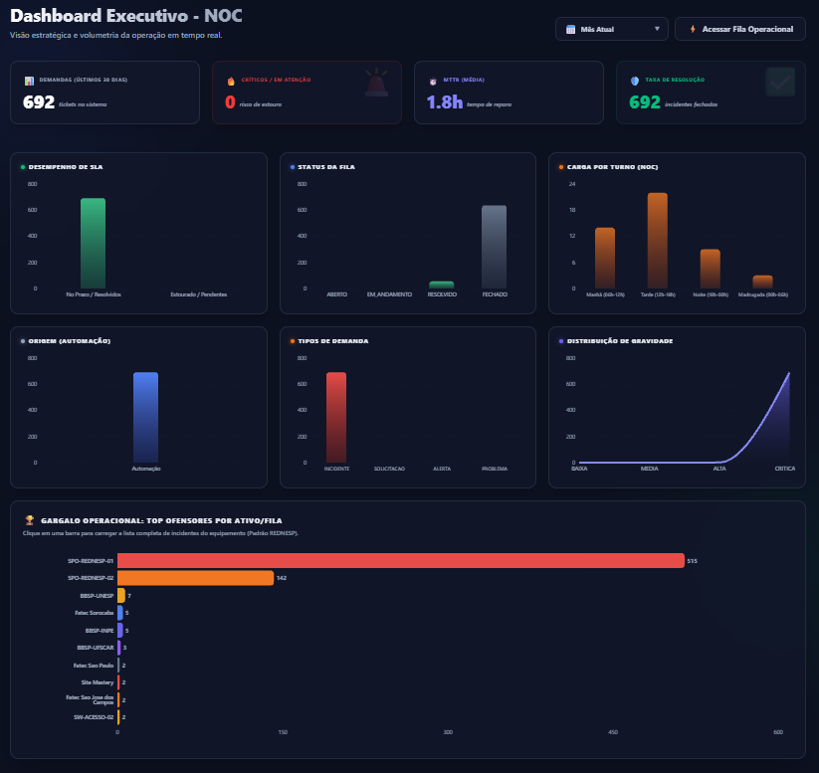Click the Tarde shift bar in Carga por Turno
This screenshot has width=819, height=773.
pyautogui.click(x=658, y=241)
